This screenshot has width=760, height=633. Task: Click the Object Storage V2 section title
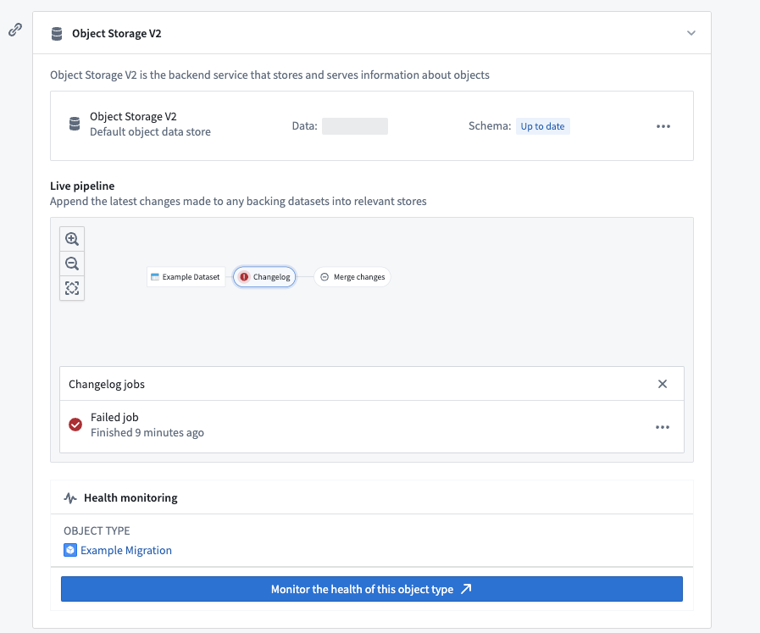pyautogui.click(x=117, y=33)
